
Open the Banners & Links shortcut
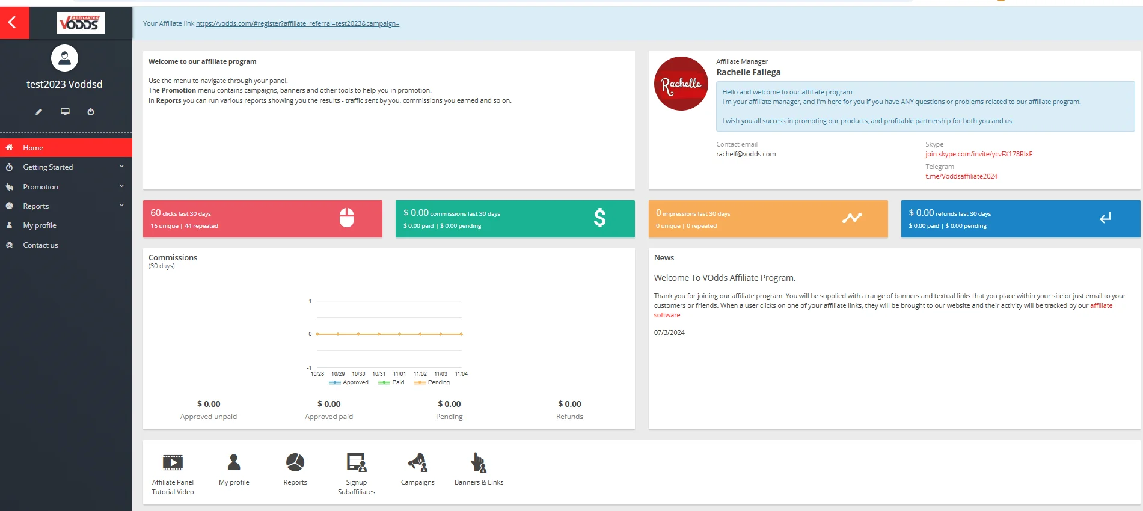tap(479, 462)
